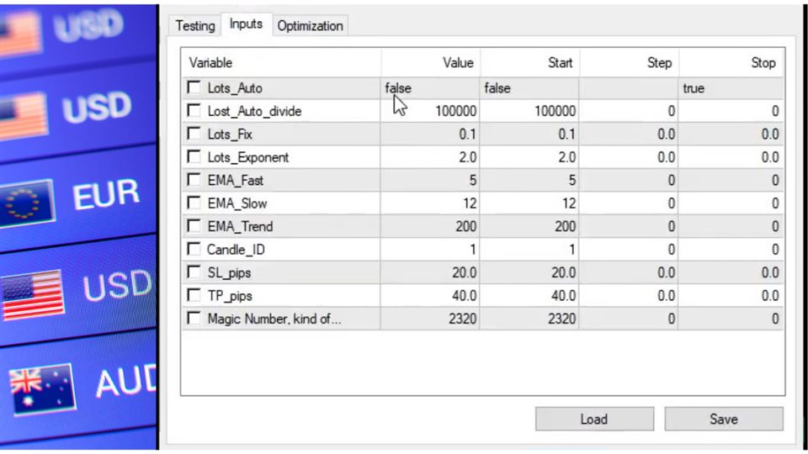
Task: Check the Lots_Fix parameter checkbox
Action: pos(194,135)
